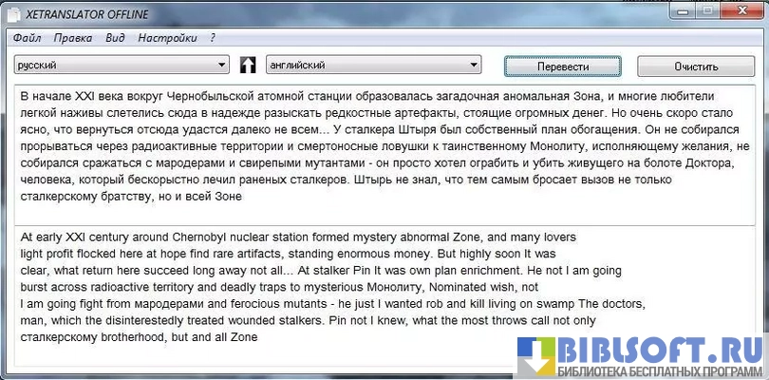The width and height of the screenshot is (769, 380).
Task: Swap source and target languages arrow icon
Action: point(249,66)
